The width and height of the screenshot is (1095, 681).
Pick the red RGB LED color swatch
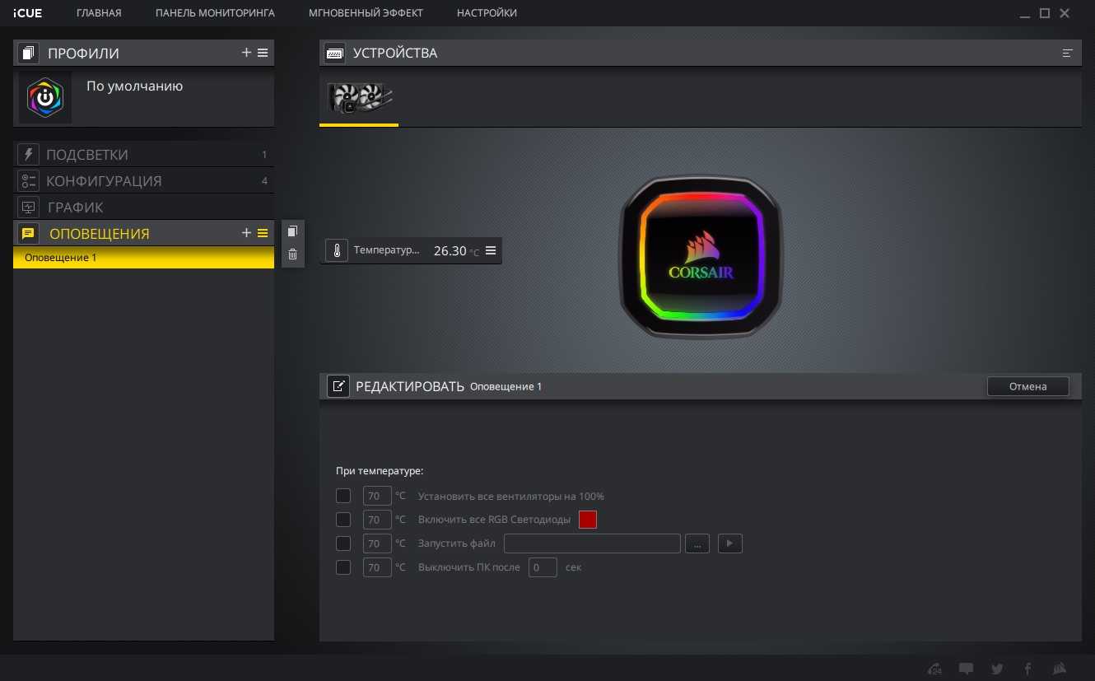(587, 520)
